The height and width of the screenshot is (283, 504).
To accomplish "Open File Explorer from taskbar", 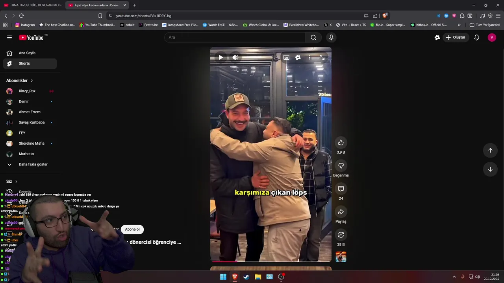I will tap(258, 277).
